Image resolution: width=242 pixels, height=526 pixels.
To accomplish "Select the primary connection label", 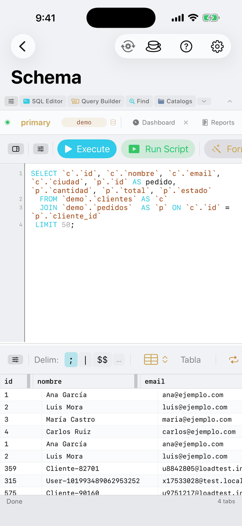I will point(36,123).
